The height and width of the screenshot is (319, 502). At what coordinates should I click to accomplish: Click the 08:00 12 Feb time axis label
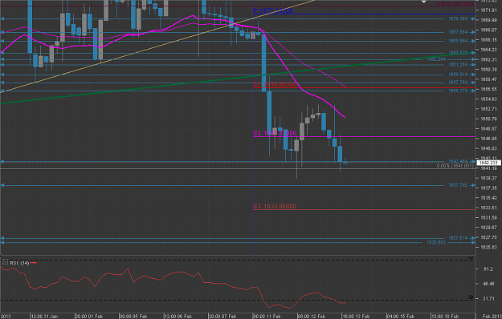pos(311,316)
